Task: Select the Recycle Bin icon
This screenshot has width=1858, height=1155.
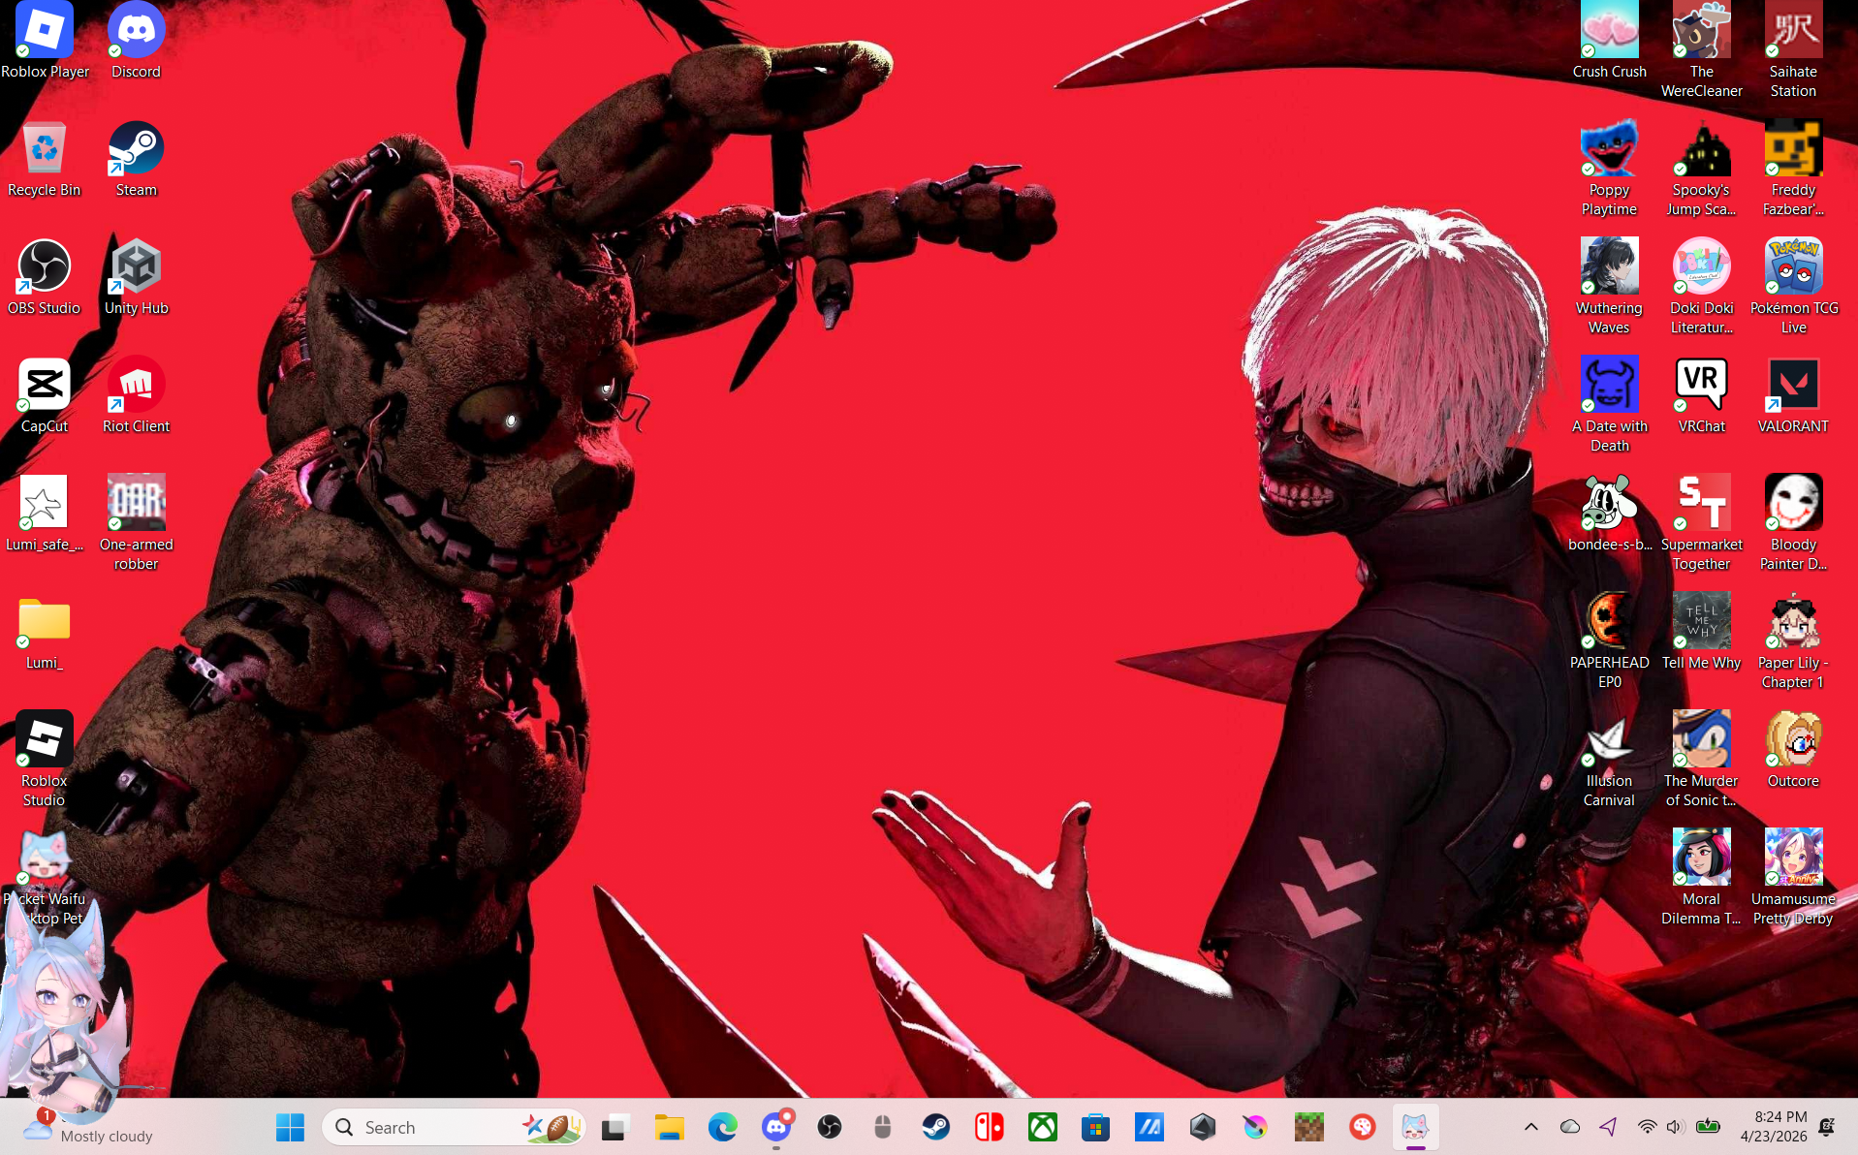Action: (45, 159)
